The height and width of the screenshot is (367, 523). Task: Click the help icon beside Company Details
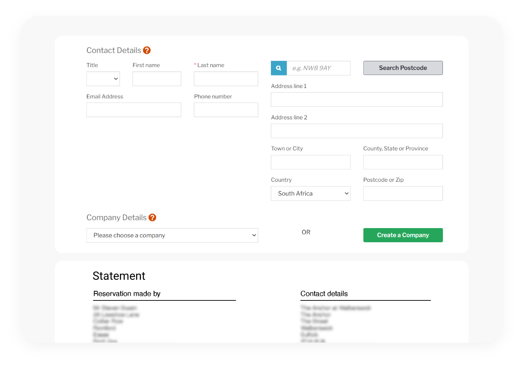pyautogui.click(x=152, y=218)
